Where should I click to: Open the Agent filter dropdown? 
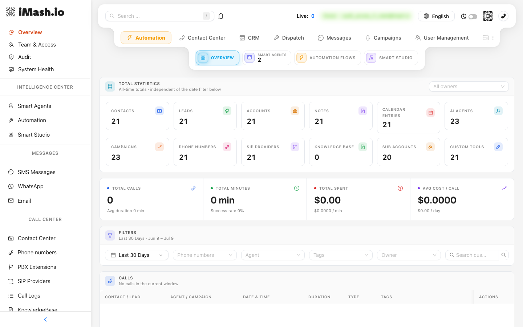click(x=273, y=255)
